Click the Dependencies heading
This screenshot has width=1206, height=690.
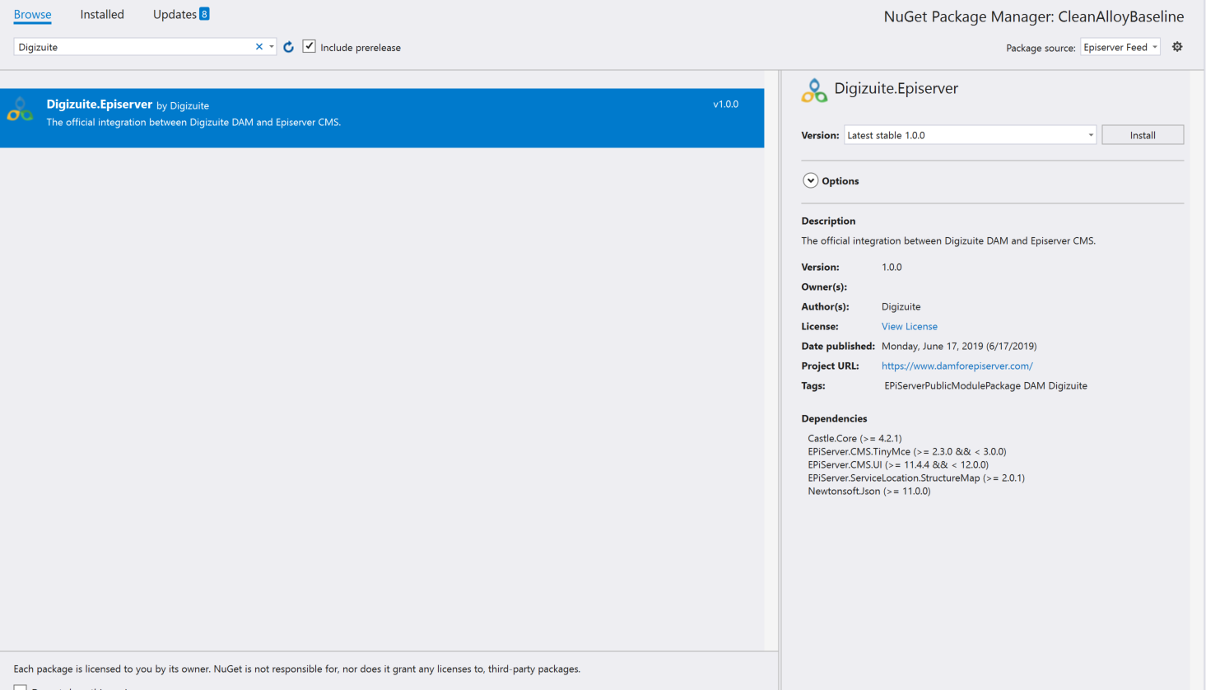pyautogui.click(x=834, y=418)
